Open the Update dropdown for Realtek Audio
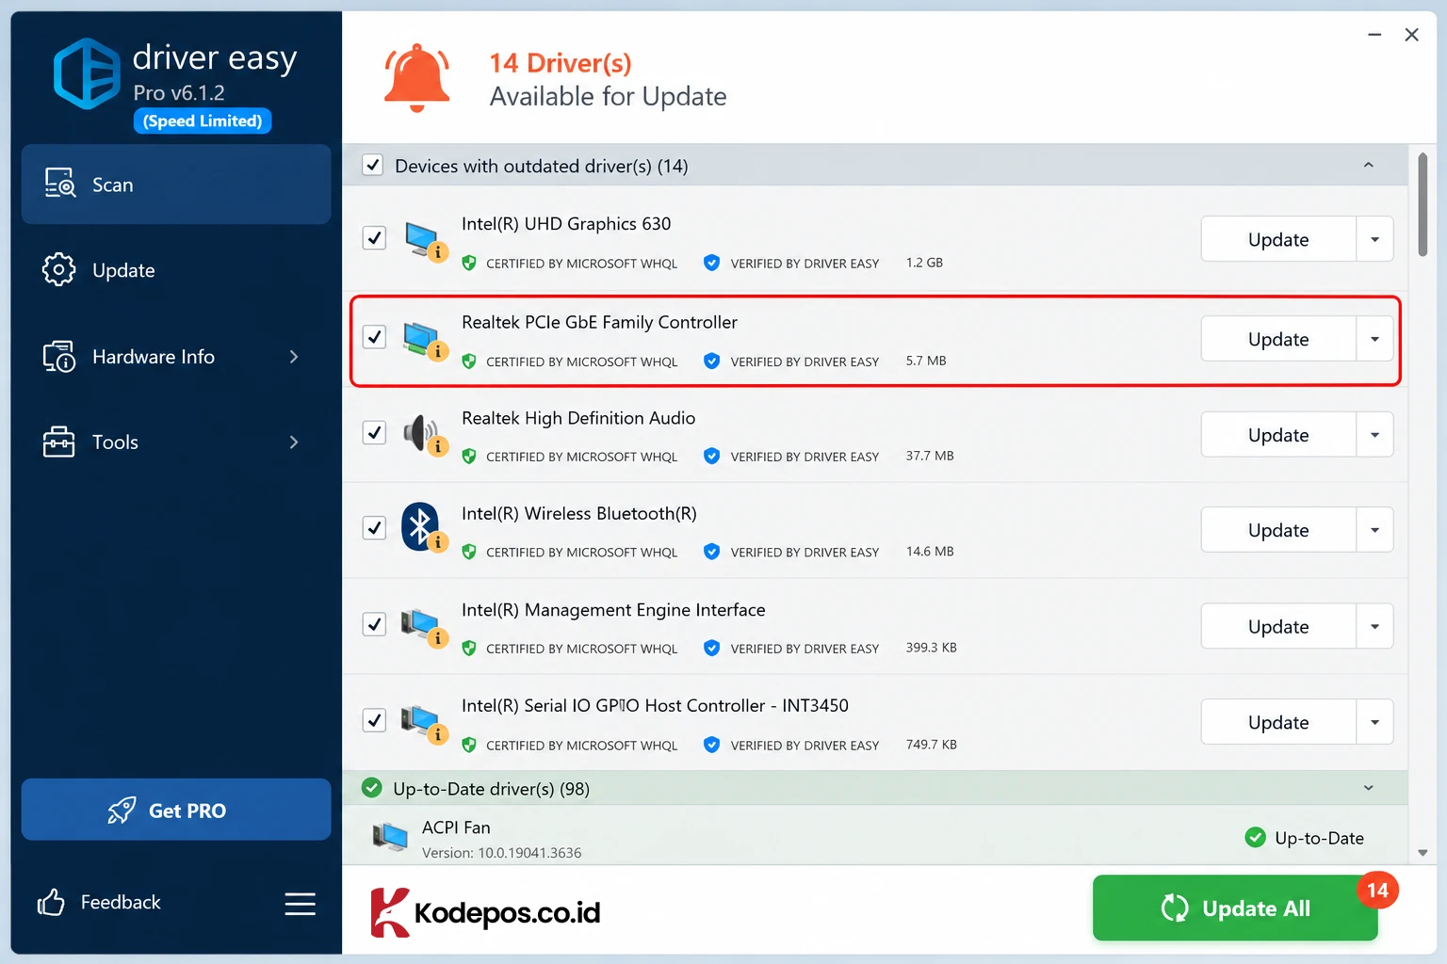1447x964 pixels. pos(1374,435)
